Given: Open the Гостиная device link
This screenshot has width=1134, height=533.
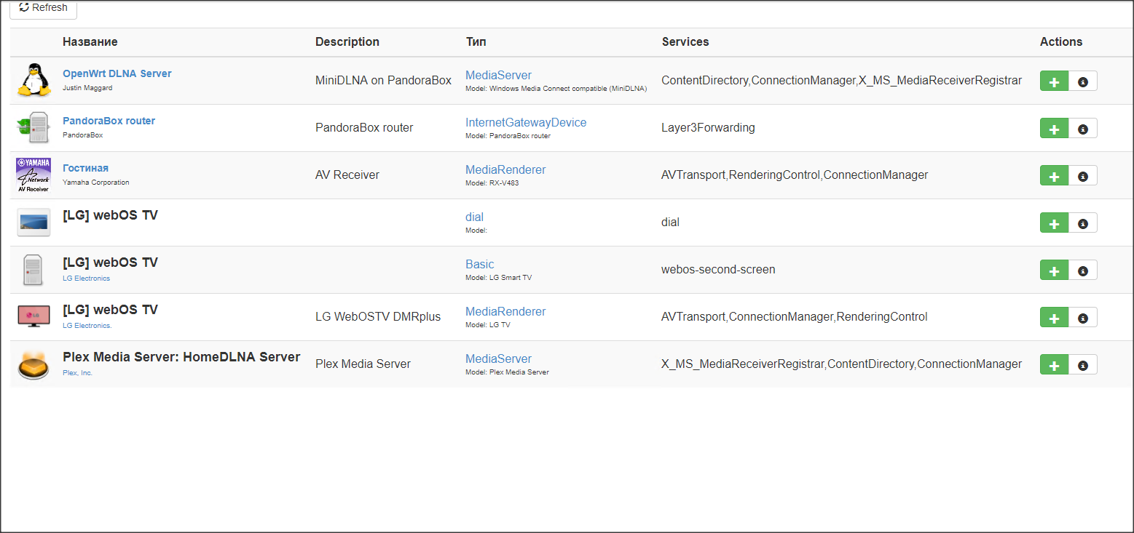Looking at the screenshot, I should click(x=85, y=168).
